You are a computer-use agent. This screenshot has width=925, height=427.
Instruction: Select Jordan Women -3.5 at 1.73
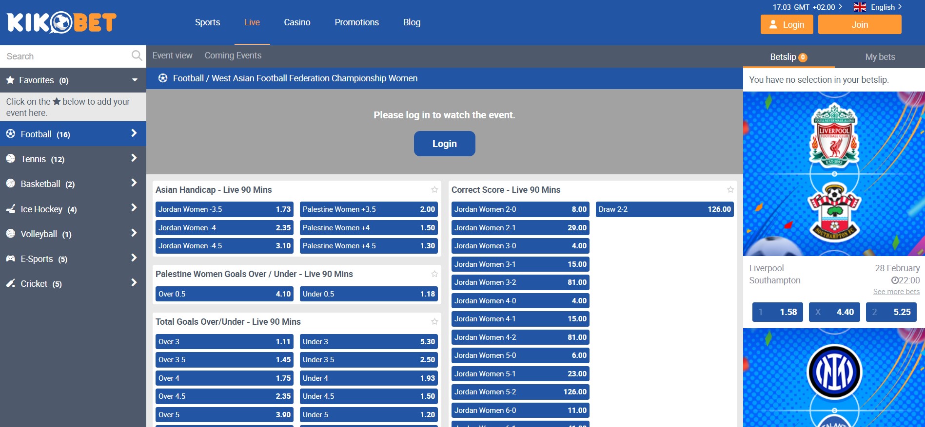[224, 209]
